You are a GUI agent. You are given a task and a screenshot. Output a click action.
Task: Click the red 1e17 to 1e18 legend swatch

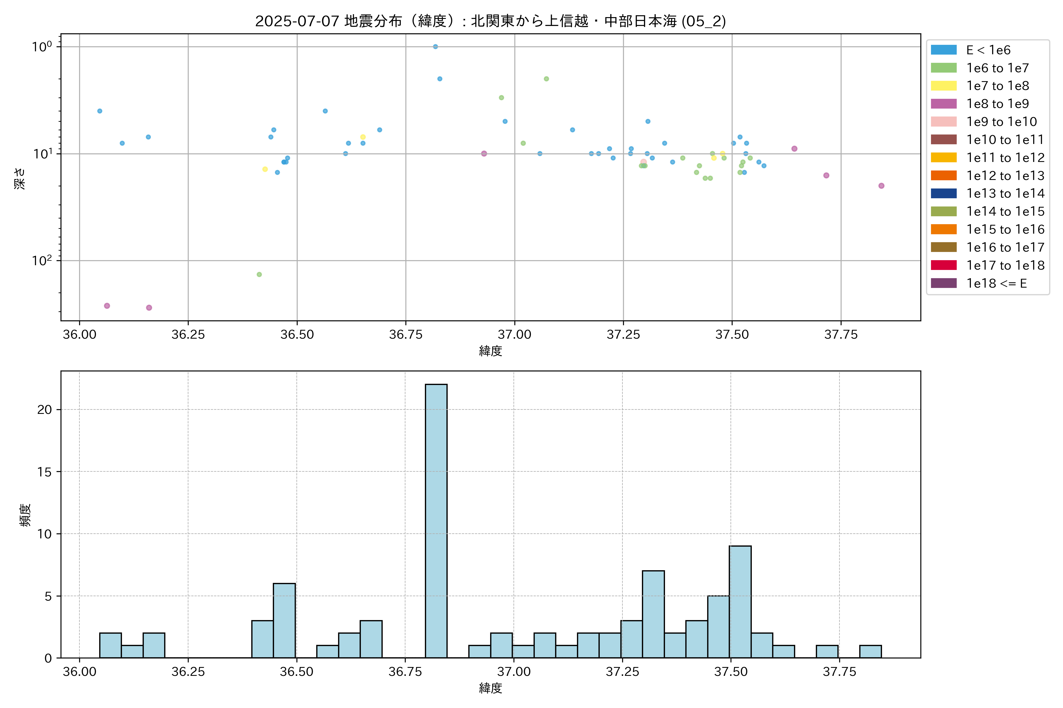click(943, 265)
